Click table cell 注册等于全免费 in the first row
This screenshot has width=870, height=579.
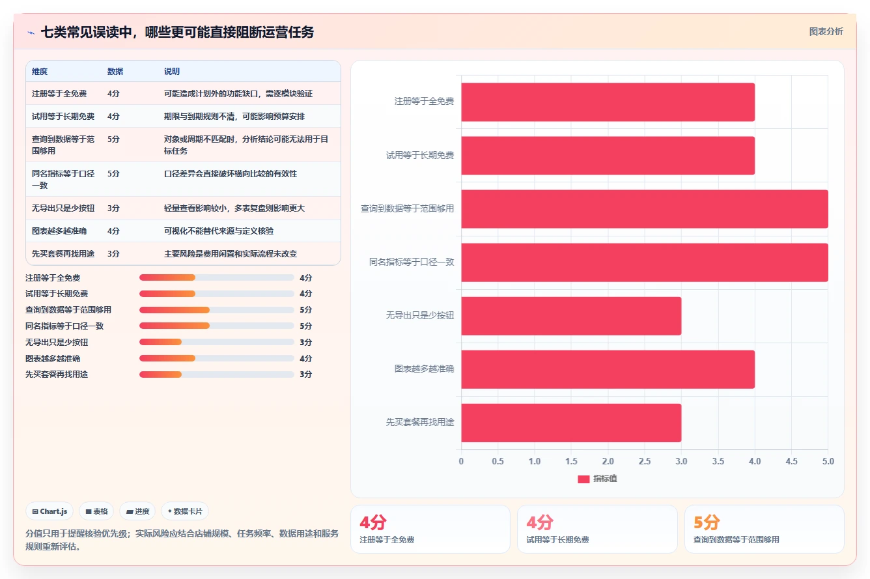59,94
